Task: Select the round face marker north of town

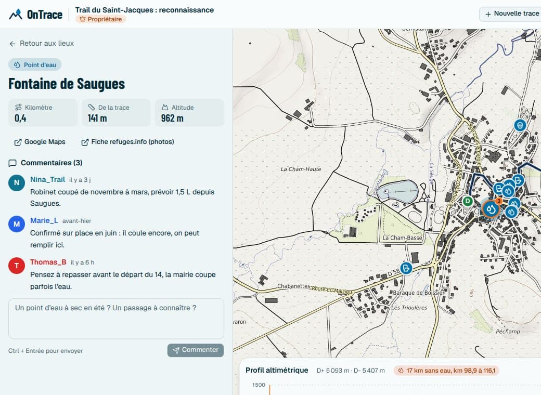Action: (520, 125)
